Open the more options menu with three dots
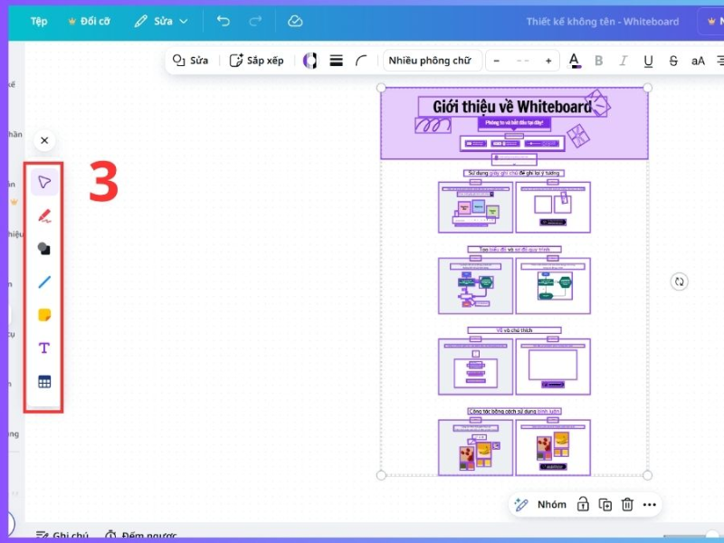724x543 pixels. click(x=650, y=504)
